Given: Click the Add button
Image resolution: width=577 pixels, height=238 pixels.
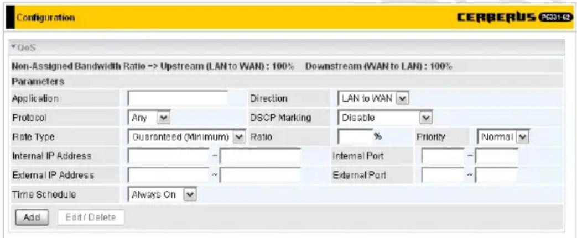Looking at the screenshot, I should (32, 218).
